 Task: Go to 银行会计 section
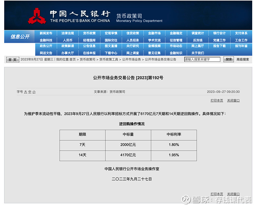pos(220,33)
